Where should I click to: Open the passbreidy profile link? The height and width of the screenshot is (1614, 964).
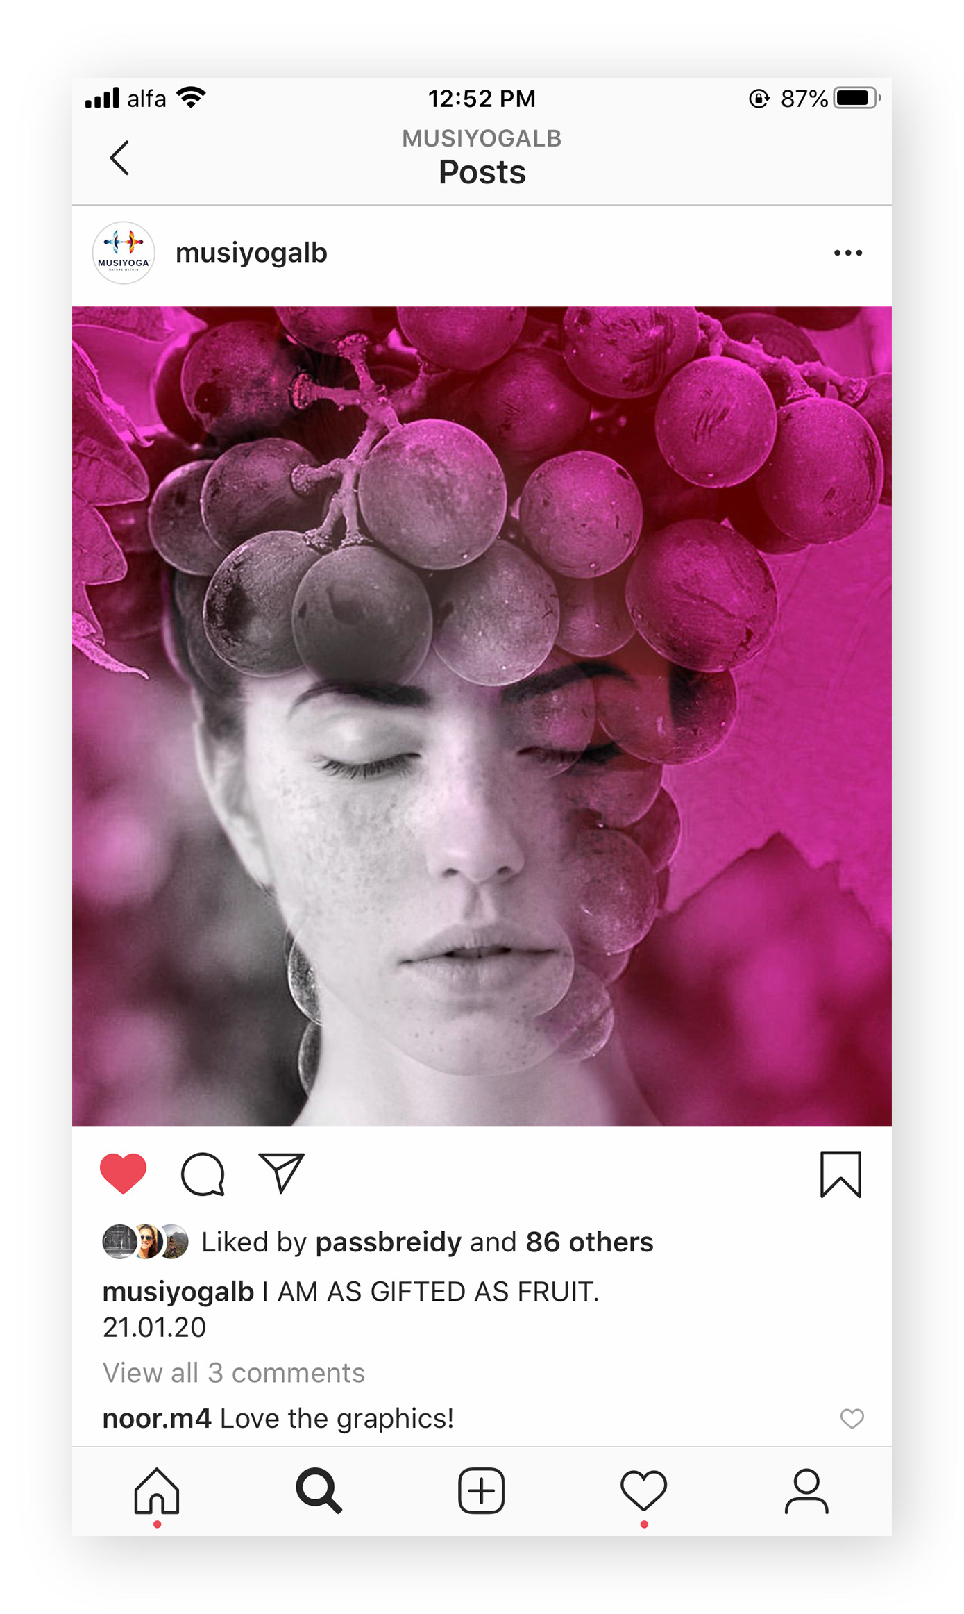coord(388,1242)
